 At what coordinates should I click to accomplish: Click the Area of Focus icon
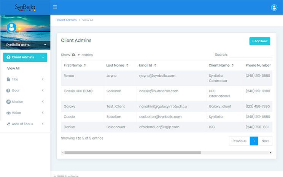pos(8,124)
